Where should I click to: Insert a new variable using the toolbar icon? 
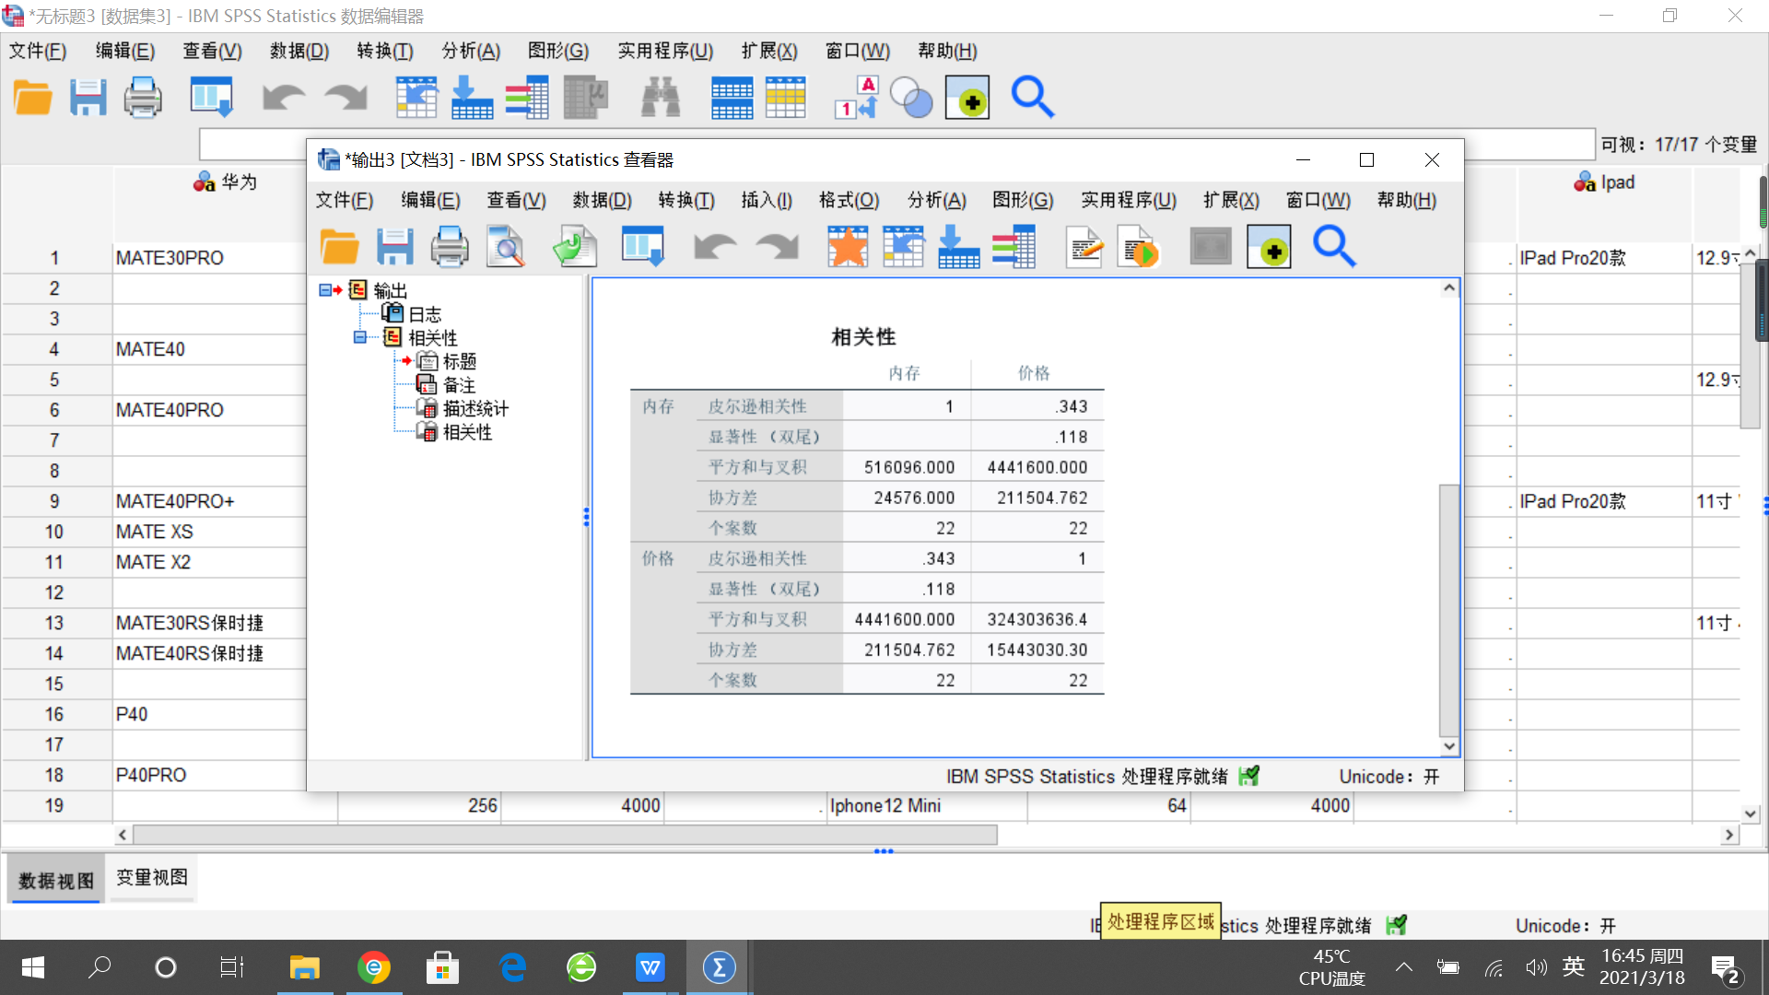(787, 97)
